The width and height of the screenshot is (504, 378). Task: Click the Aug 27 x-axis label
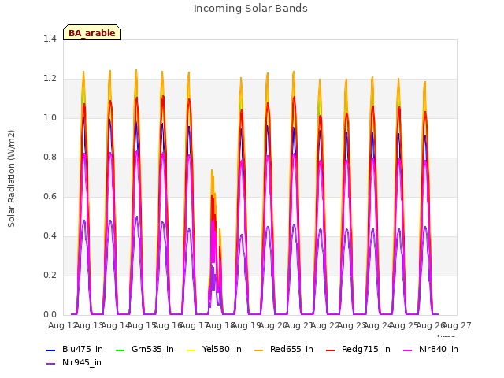pos(457,325)
